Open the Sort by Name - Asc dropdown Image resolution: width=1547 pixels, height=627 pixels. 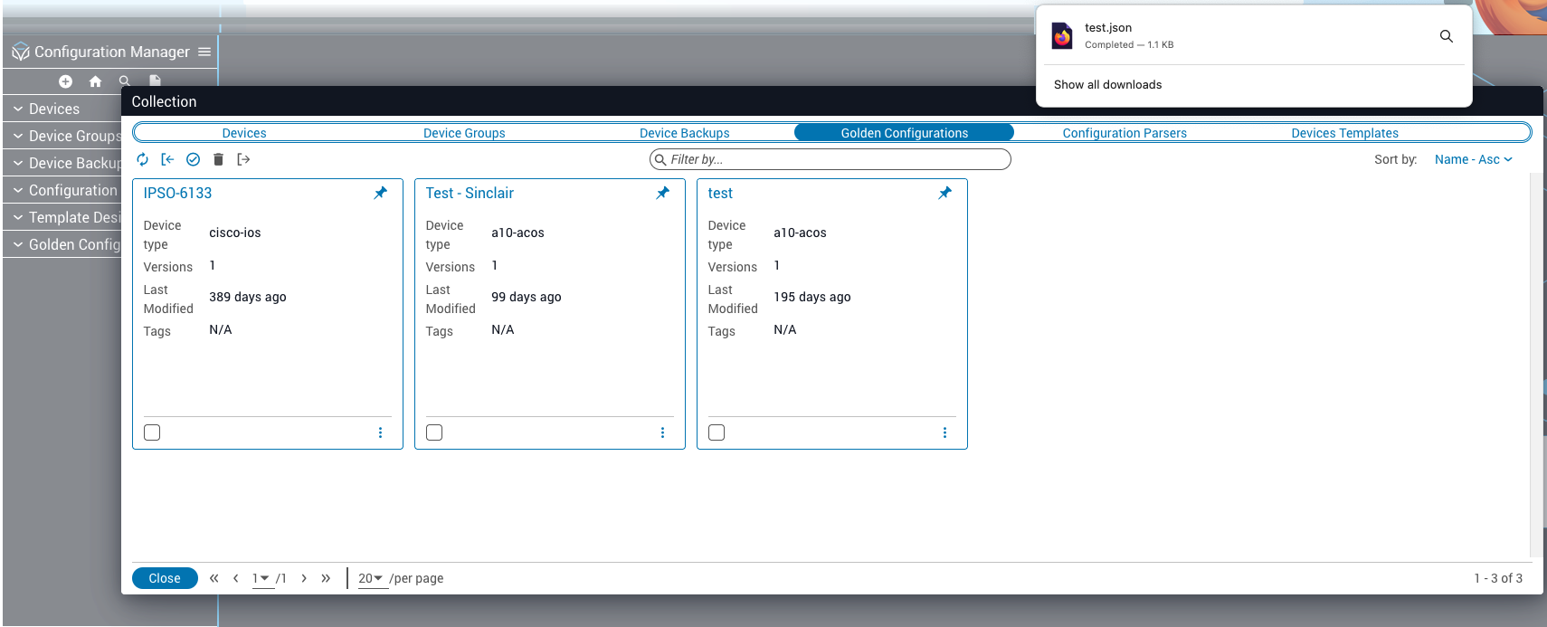click(x=1473, y=159)
